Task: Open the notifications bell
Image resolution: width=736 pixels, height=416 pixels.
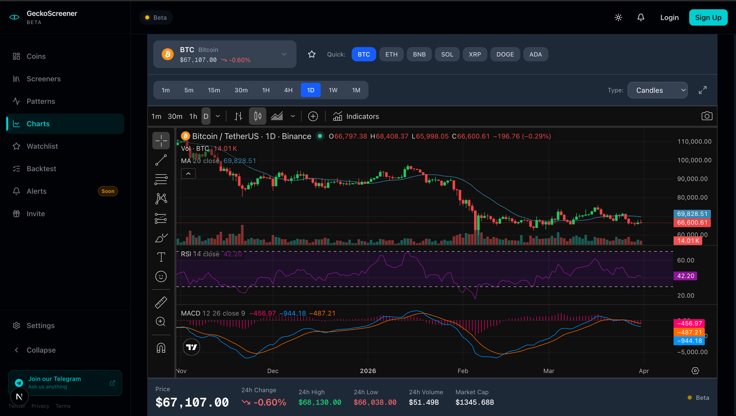Action: click(641, 17)
